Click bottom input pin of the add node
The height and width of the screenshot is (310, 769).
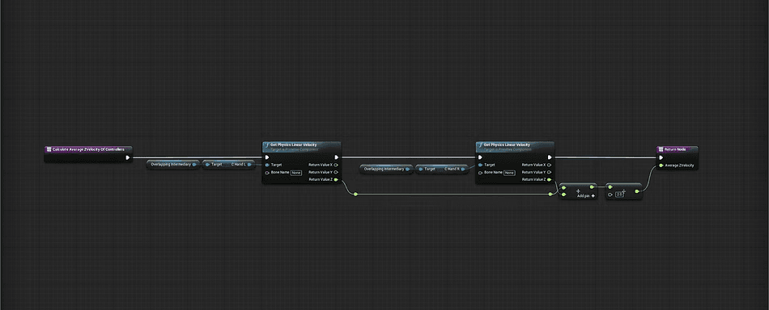564,194
